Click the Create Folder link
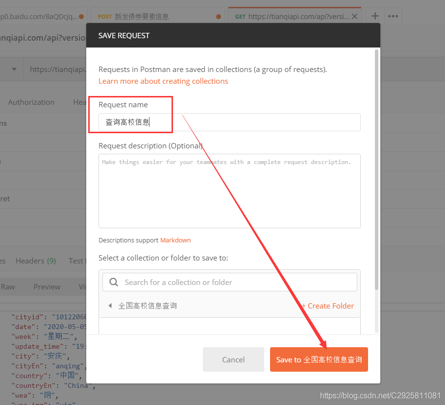Screen dimensions: 445x405 point(328,306)
